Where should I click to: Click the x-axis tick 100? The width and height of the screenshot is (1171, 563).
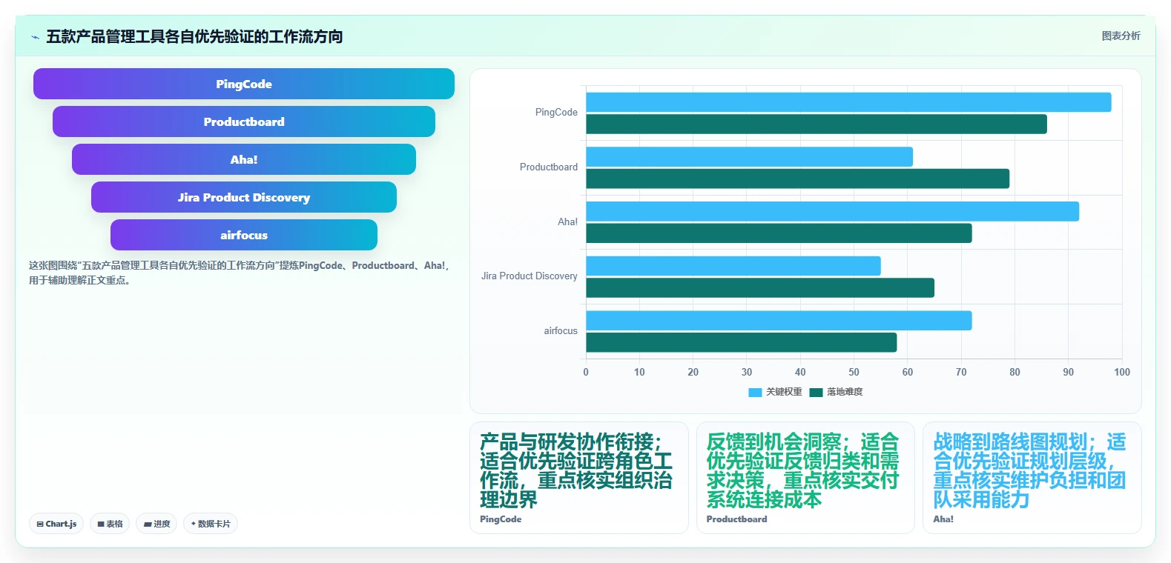[1122, 372]
